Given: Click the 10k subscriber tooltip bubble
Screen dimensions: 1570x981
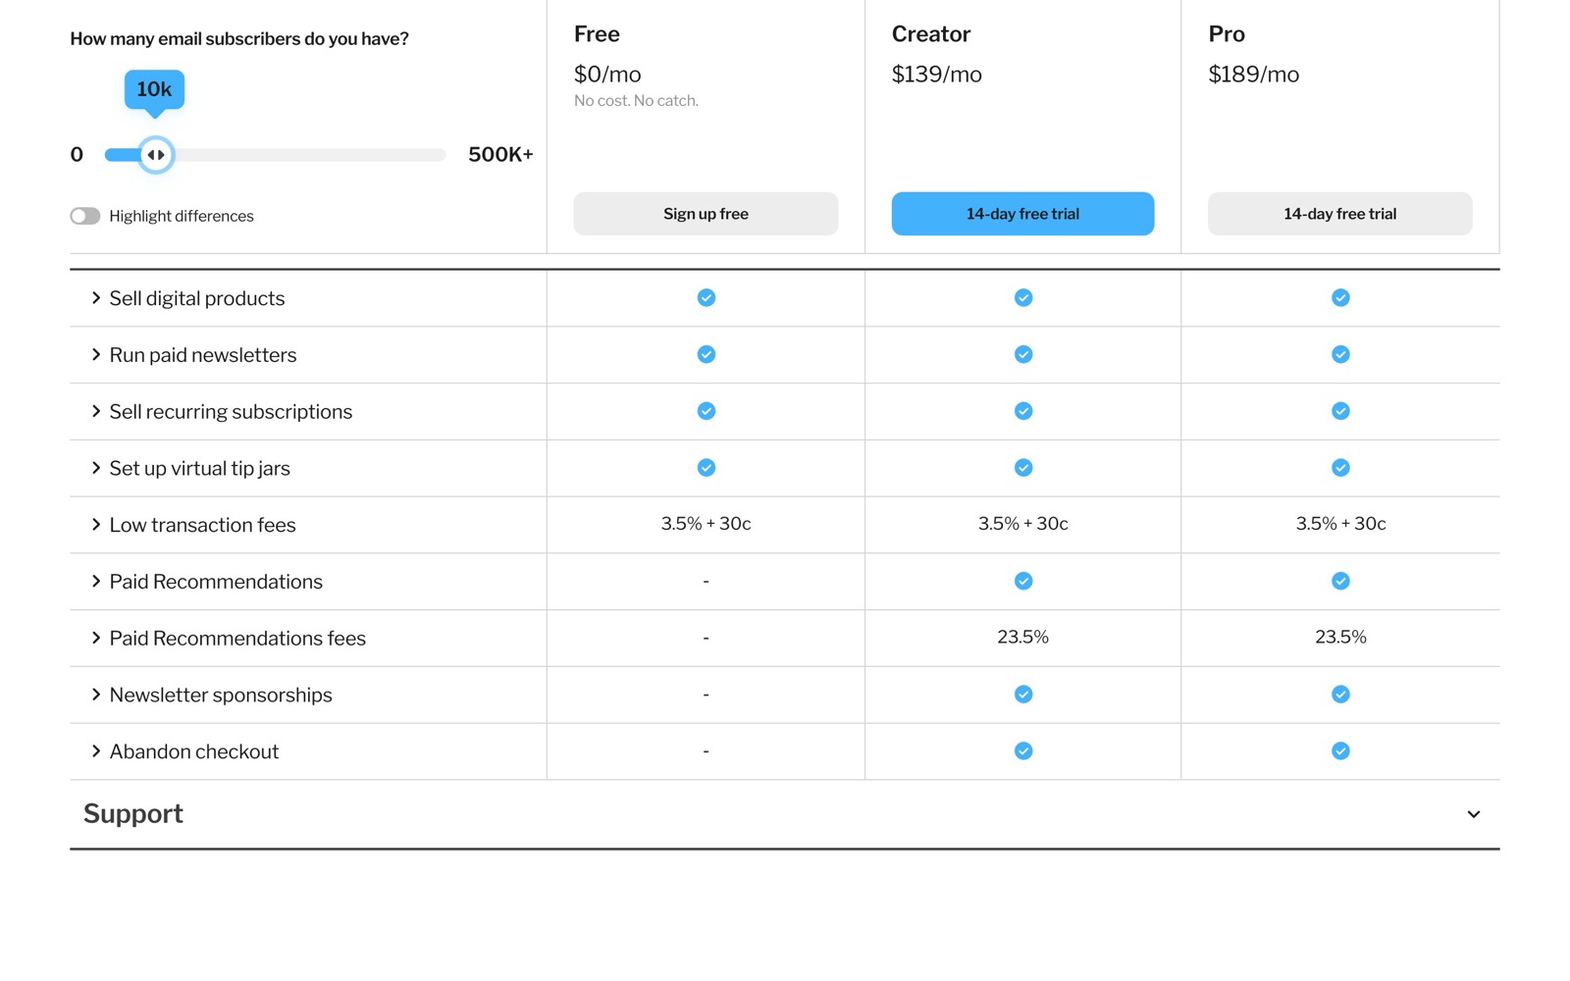Looking at the screenshot, I should point(154,89).
